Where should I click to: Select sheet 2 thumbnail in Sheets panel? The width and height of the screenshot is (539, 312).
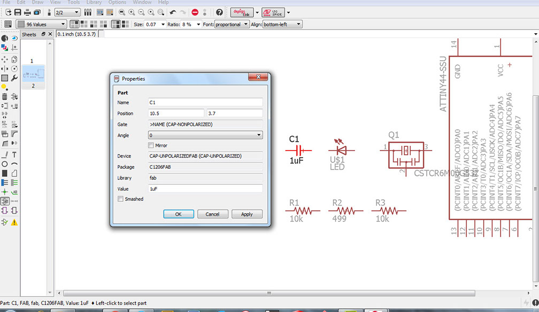33,77
